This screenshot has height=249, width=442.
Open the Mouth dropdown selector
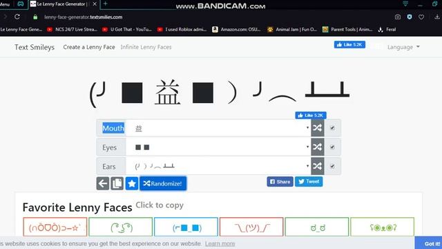[x=218, y=128]
